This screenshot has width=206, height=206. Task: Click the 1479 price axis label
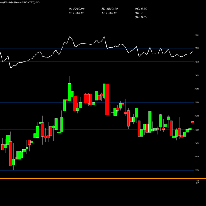point(197,62)
